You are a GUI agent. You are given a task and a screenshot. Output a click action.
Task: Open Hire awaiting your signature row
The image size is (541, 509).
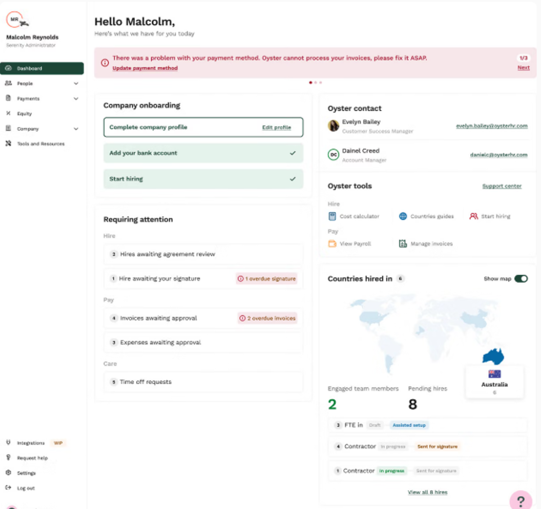[203, 278]
